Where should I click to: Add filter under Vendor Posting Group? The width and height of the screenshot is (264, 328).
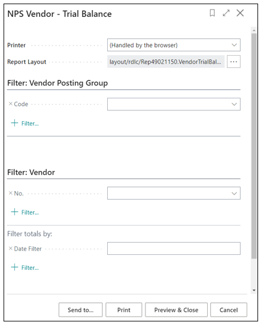point(25,123)
